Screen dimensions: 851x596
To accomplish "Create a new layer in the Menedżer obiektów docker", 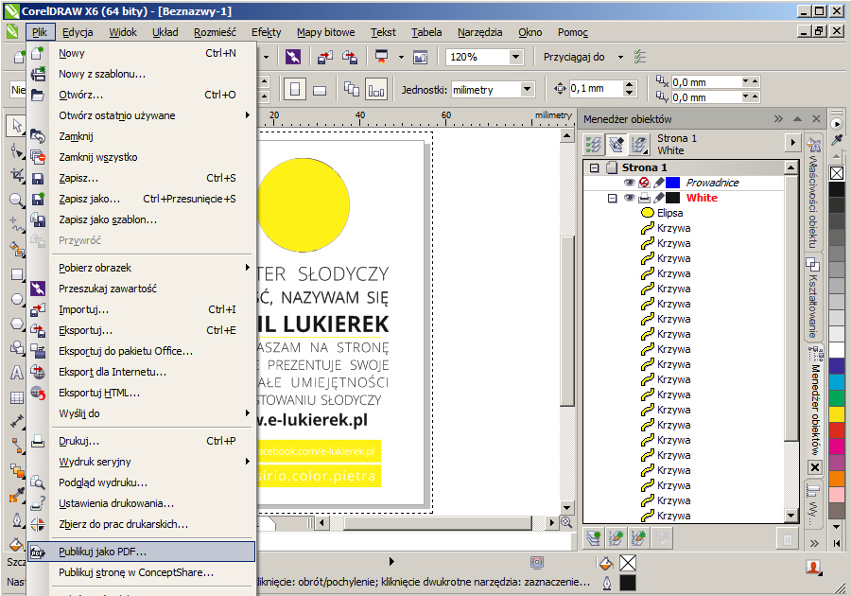I will point(595,538).
